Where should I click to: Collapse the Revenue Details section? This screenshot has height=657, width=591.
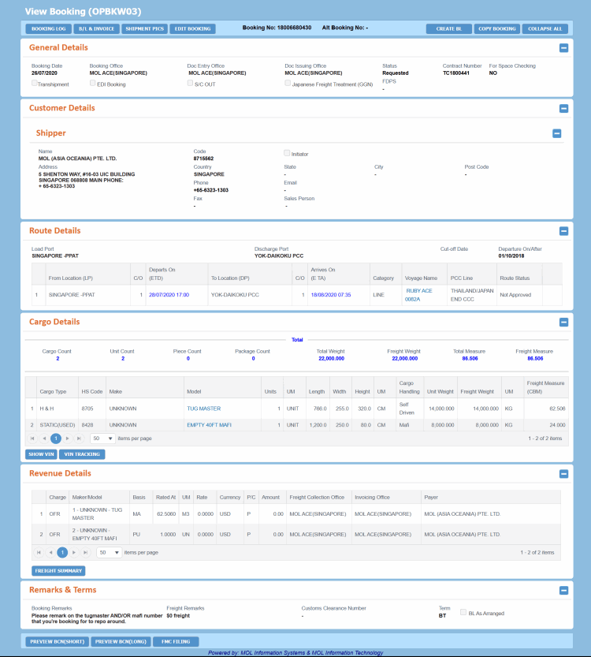(x=563, y=474)
